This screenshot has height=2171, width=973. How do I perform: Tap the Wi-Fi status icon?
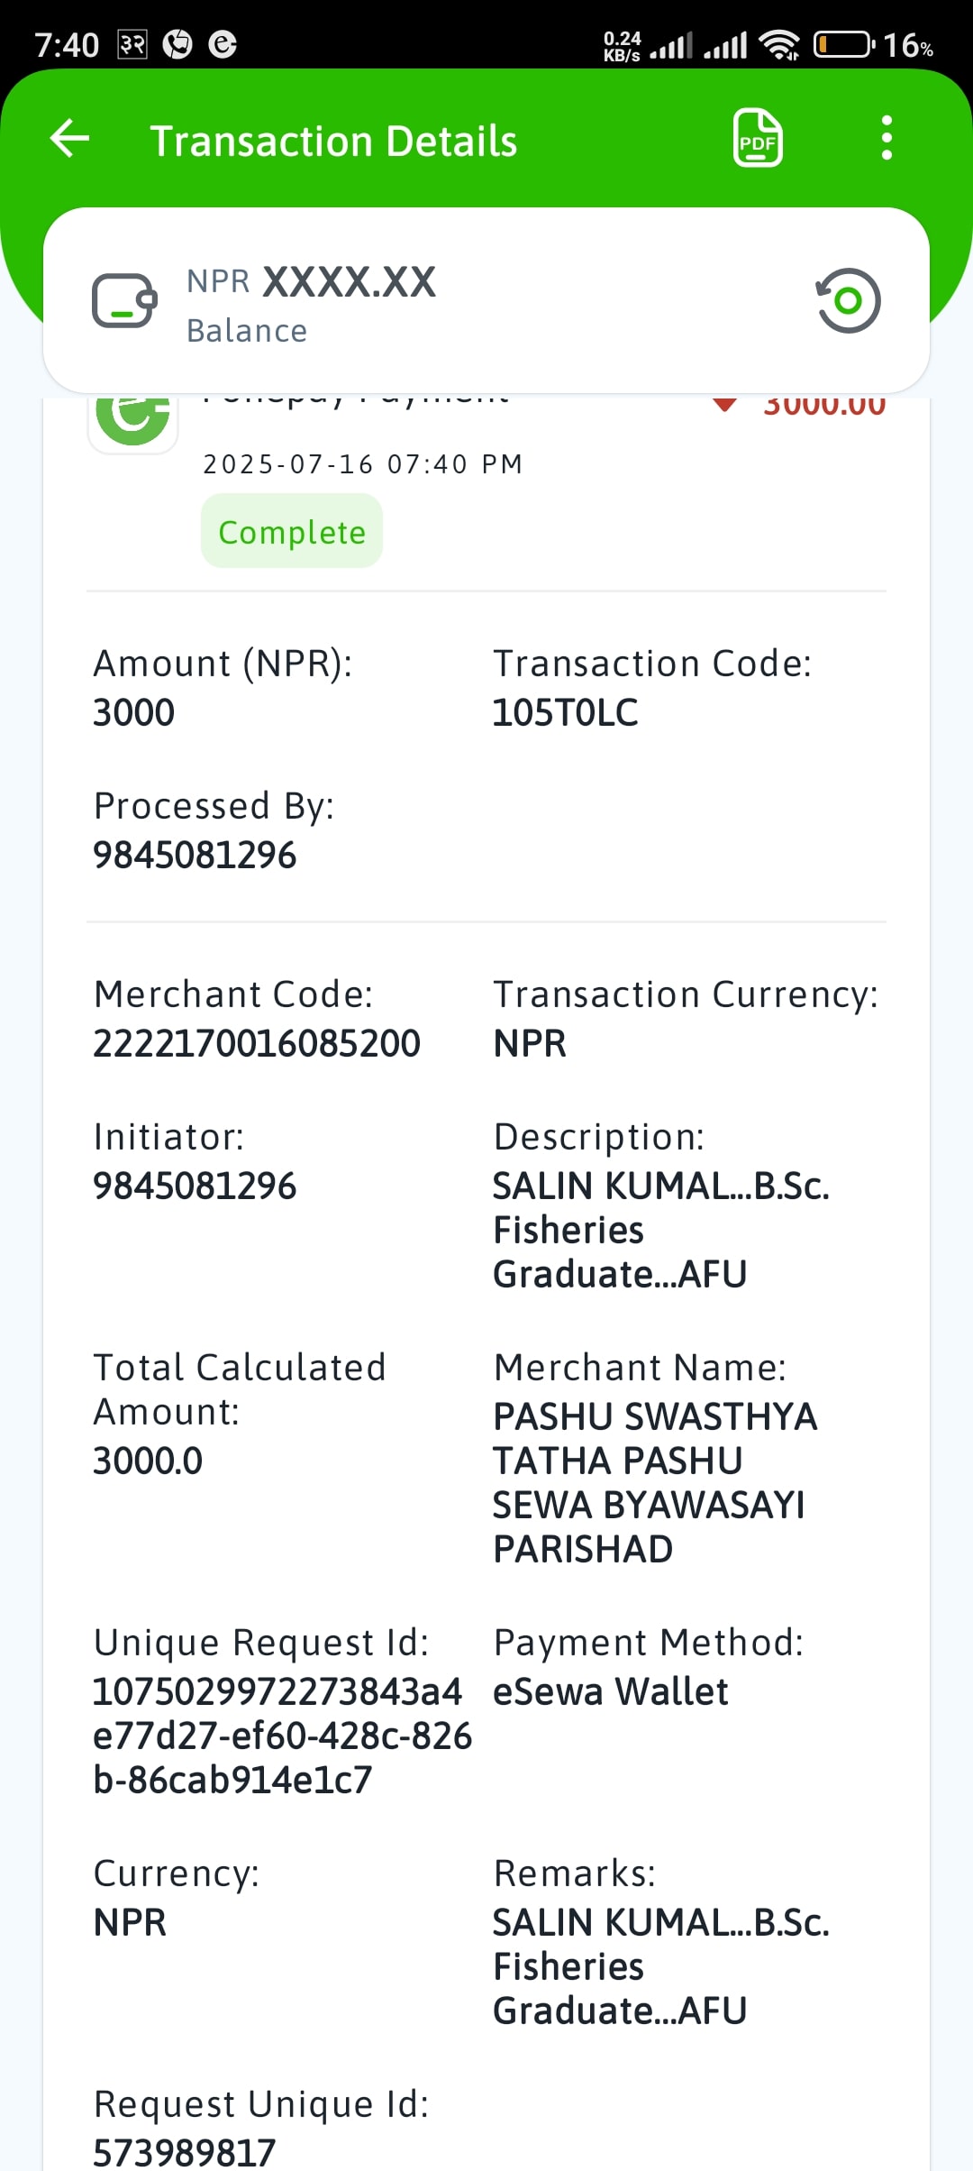tap(779, 44)
